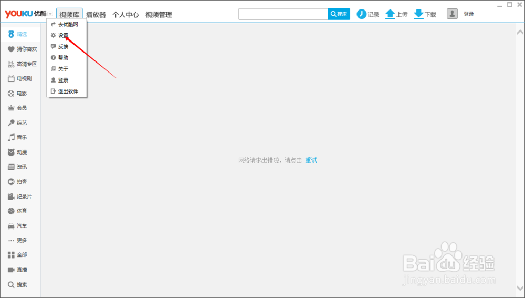Open the 纪录片 documentary category

coord(20,197)
